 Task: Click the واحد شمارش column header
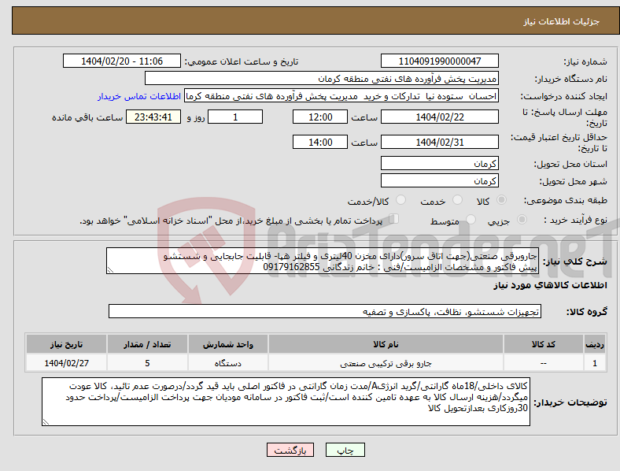[x=228, y=344]
